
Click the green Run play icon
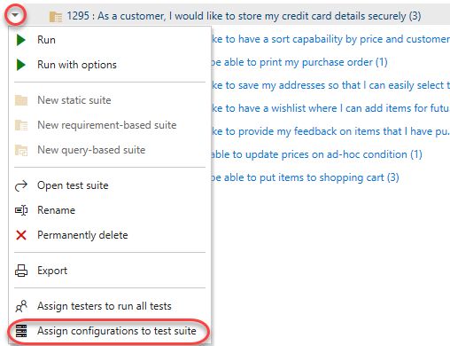pos(20,40)
